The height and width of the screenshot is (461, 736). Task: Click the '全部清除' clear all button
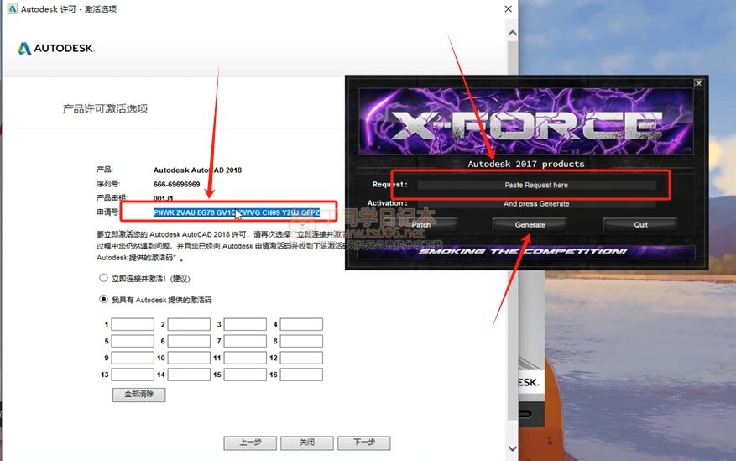[x=139, y=395]
